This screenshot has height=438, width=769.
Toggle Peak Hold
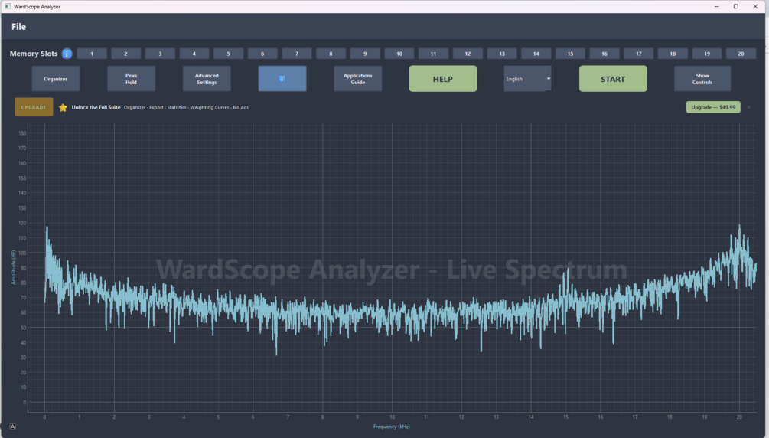[132, 79]
